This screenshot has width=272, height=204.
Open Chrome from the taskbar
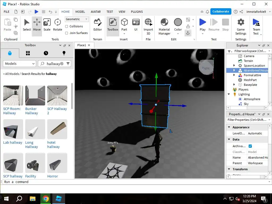tap(46, 199)
